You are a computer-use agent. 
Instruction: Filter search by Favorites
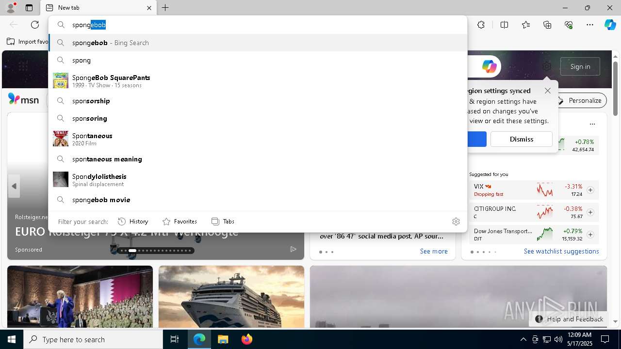[180, 222]
